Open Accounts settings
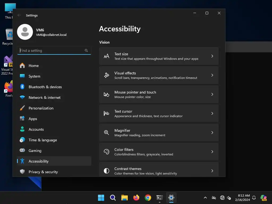The height and width of the screenshot is (204, 272). tap(54, 129)
